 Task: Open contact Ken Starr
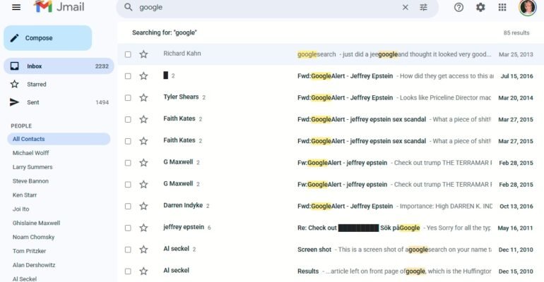pos(25,195)
